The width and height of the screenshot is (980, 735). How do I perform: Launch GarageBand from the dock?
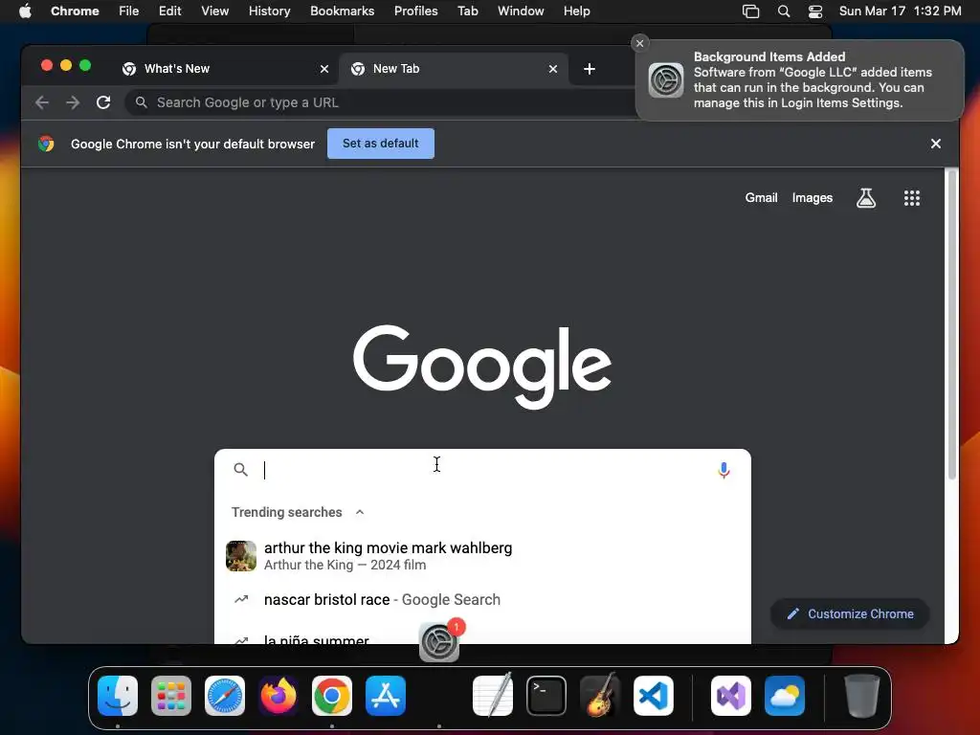(x=600, y=695)
